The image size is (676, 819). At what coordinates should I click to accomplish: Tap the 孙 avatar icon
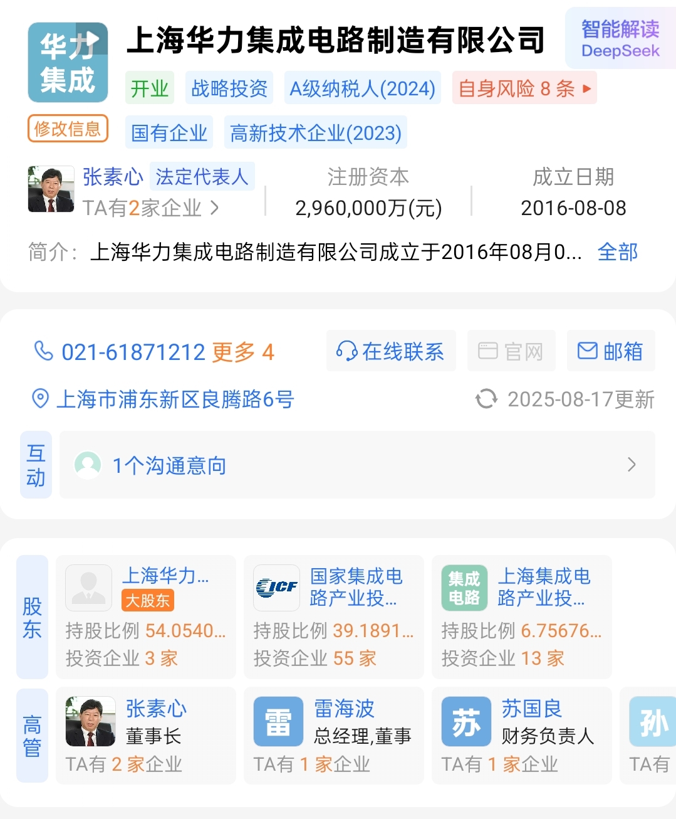pyautogui.click(x=652, y=721)
